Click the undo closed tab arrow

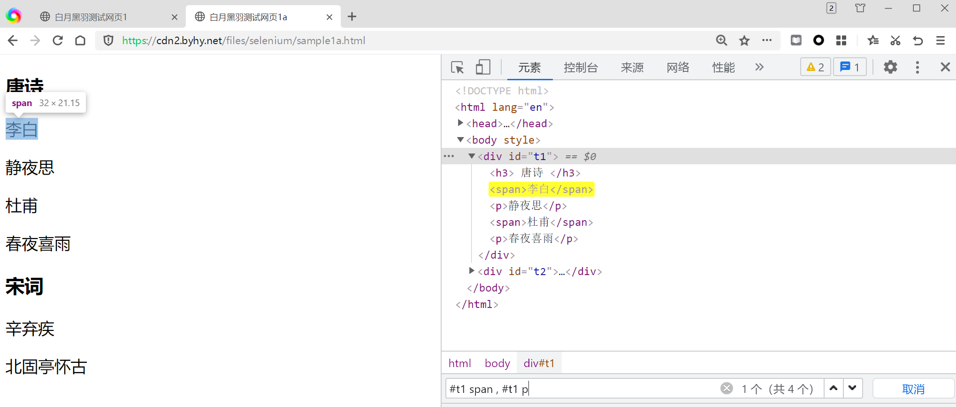pyautogui.click(x=918, y=41)
